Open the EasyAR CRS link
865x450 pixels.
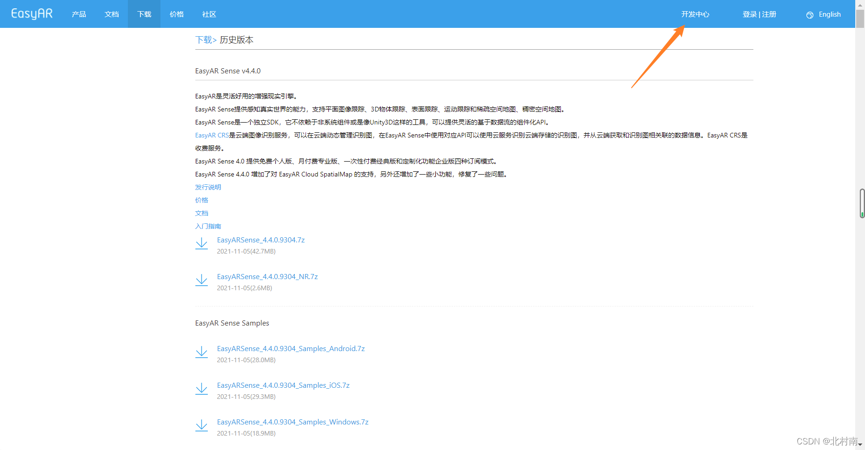point(212,135)
